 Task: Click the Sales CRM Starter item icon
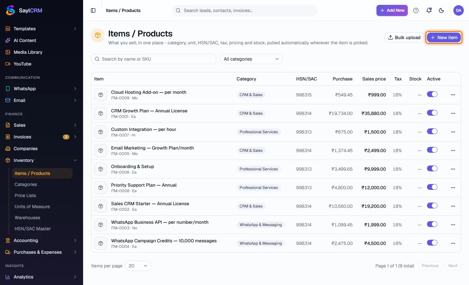click(101, 206)
